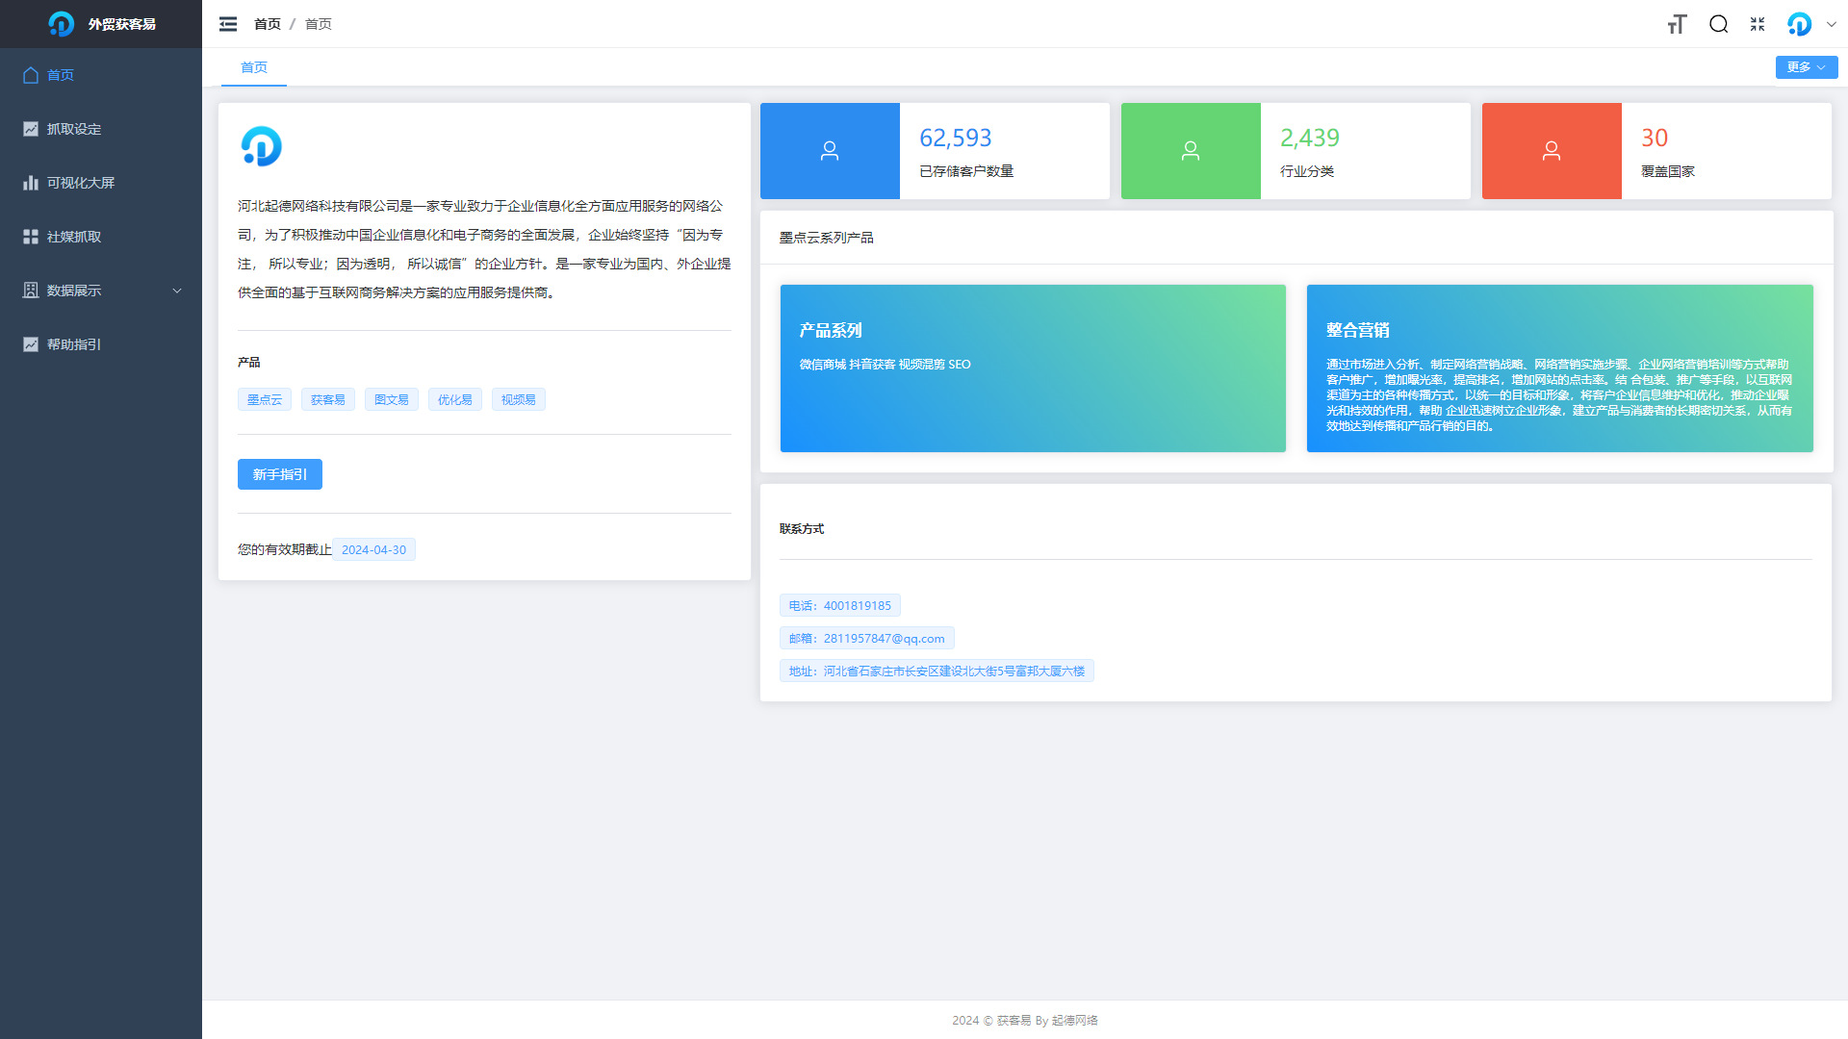The image size is (1848, 1039).
Task: Open the user avatar dropdown arrow
Action: coord(1832,25)
